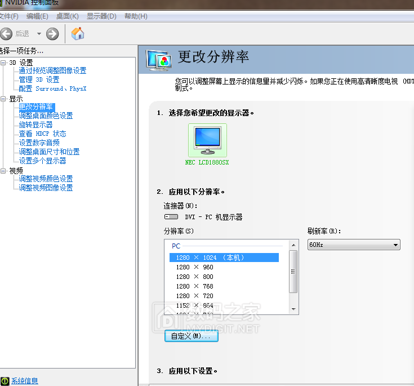
Task: Open the 60Hz refresh rate dropdown
Action: point(354,245)
